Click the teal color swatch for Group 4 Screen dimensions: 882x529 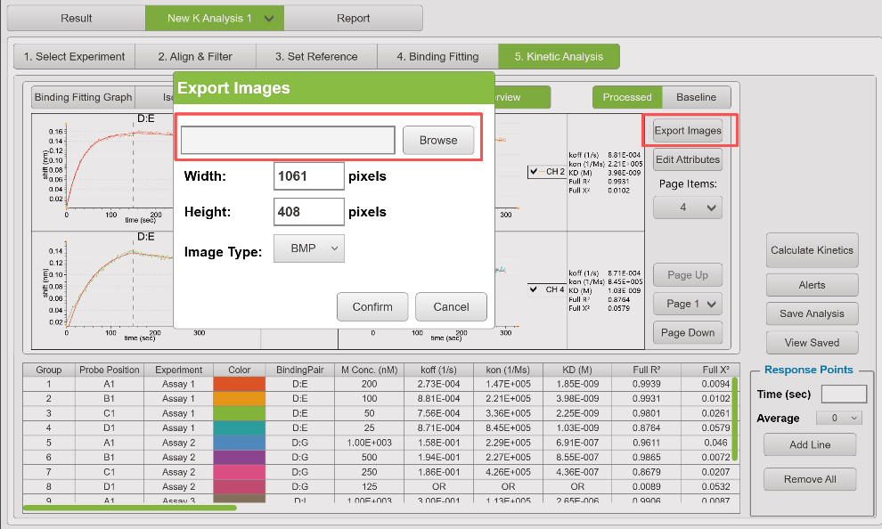[239, 427]
